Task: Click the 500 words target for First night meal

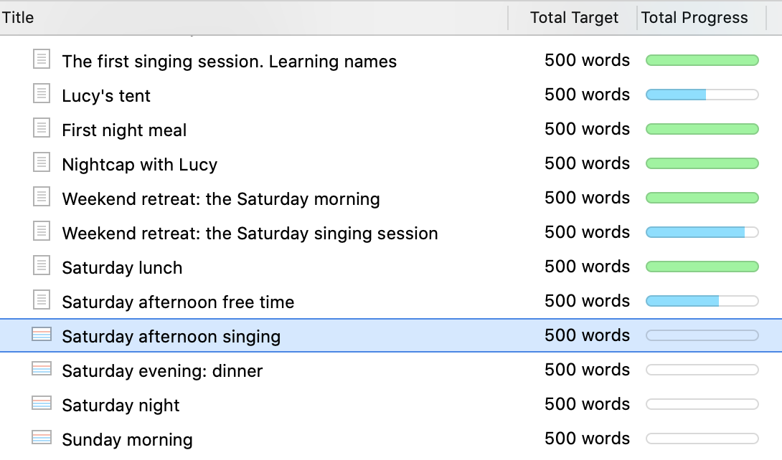Action: point(587,128)
